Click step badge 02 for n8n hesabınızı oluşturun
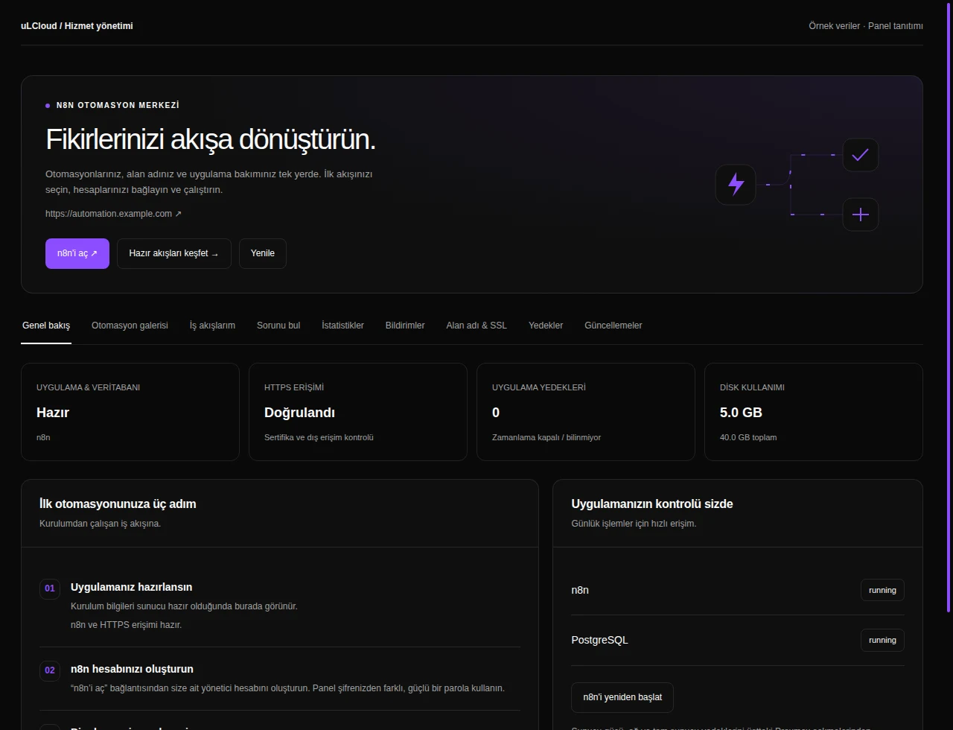 pyautogui.click(x=50, y=670)
